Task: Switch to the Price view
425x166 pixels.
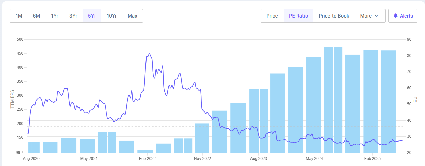Action: point(272,16)
